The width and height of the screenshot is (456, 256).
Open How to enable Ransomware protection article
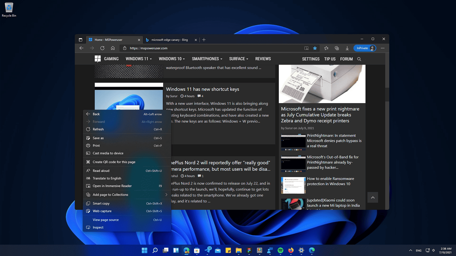coord(330,181)
